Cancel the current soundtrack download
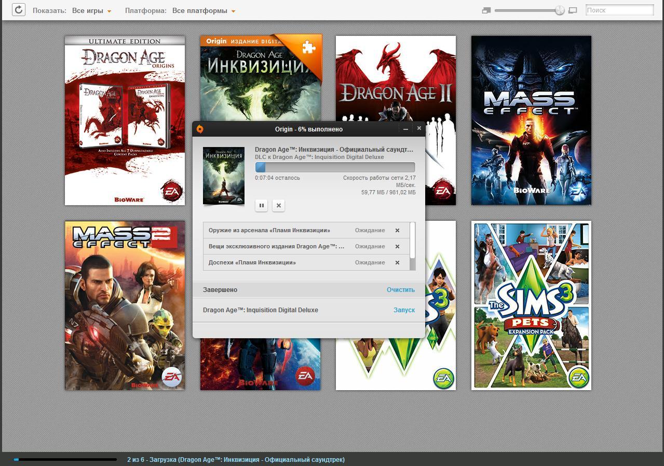 pos(278,205)
